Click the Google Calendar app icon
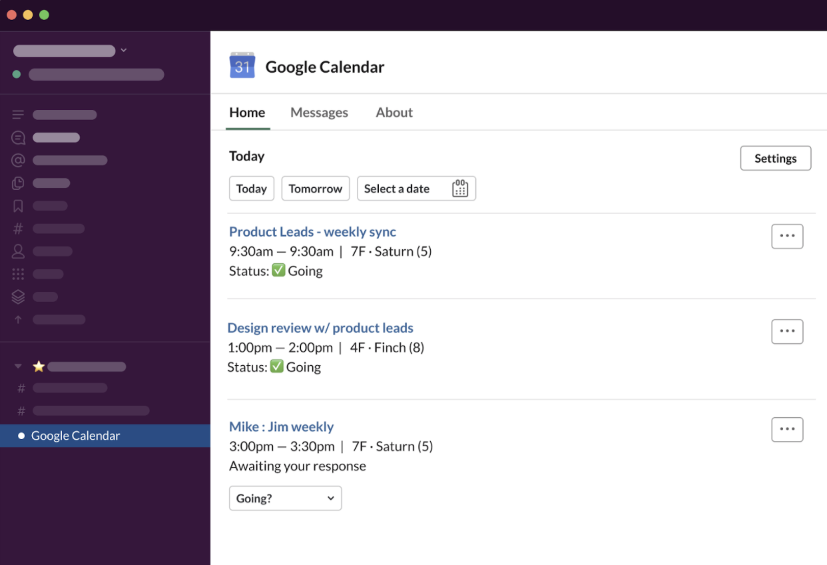Viewport: 827px width, 565px height. (242, 66)
